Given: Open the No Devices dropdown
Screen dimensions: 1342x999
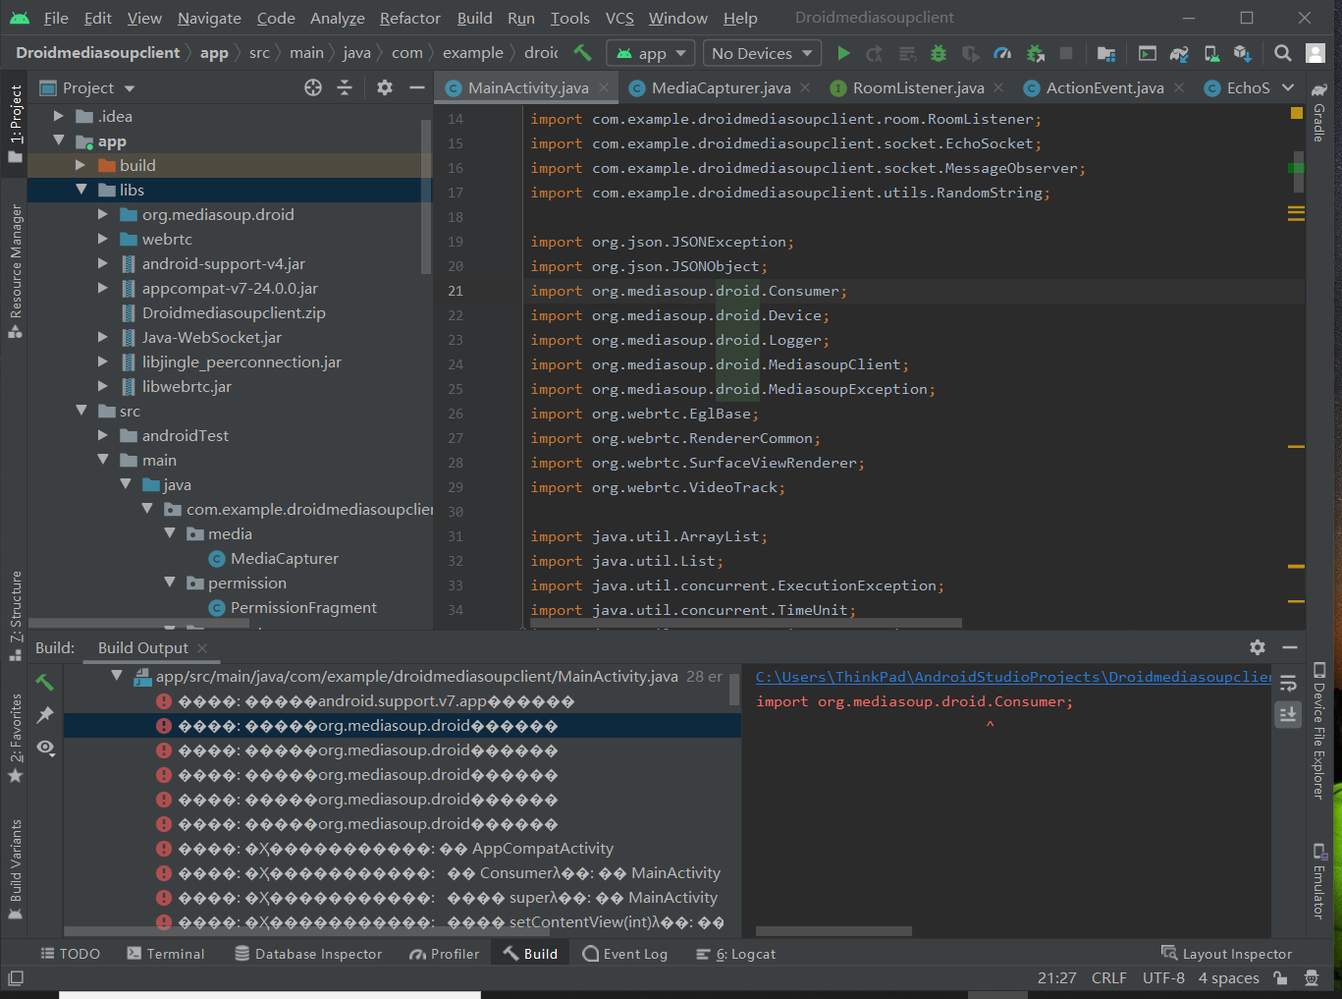Looking at the screenshot, I should tap(763, 53).
